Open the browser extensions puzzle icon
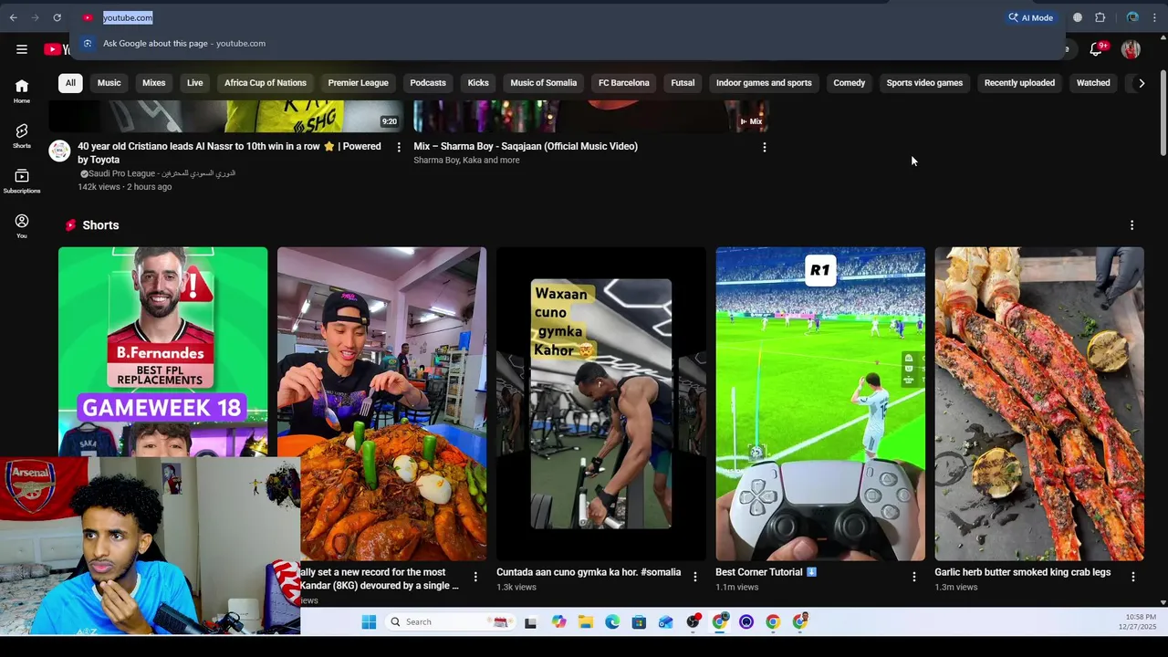The width and height of the screenshot is (1168, 657). [x=1100, y=17]
